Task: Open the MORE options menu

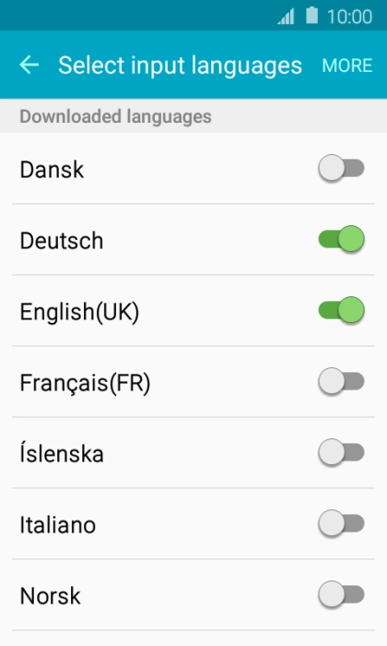Action: click(347, 66)
